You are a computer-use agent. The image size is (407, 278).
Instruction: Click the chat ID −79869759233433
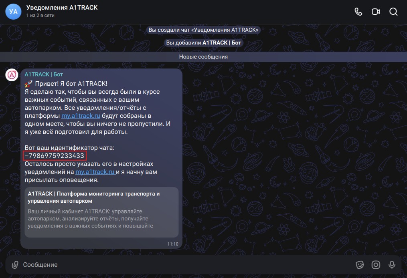pos(55,155)
